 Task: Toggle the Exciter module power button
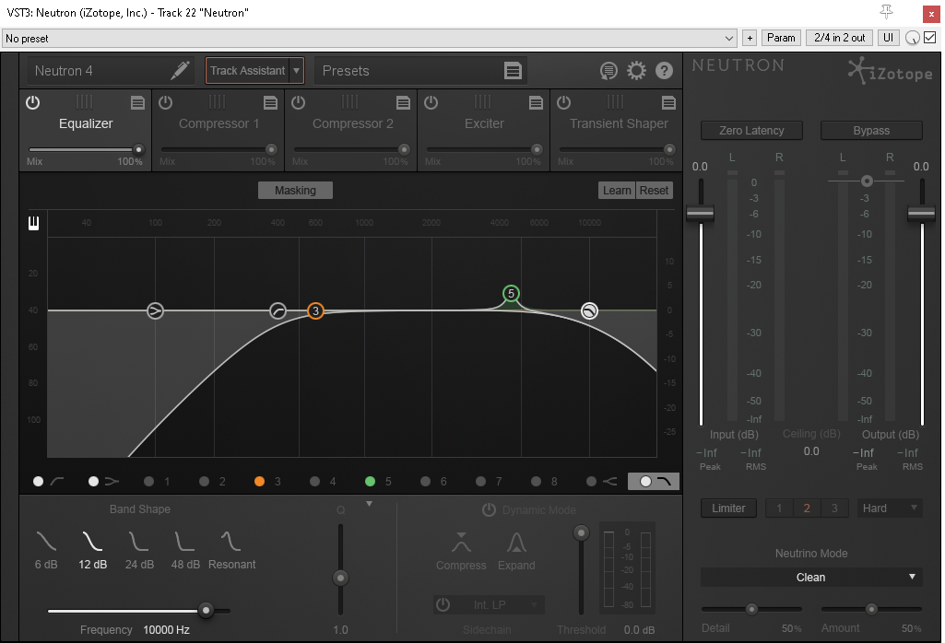[431, 102]
